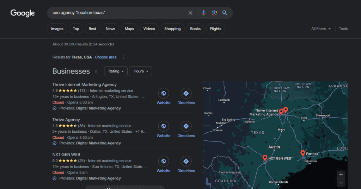The image size is (361, 189).
Task: Click the Corpus Christi label on the map
Action: [279, 182]
